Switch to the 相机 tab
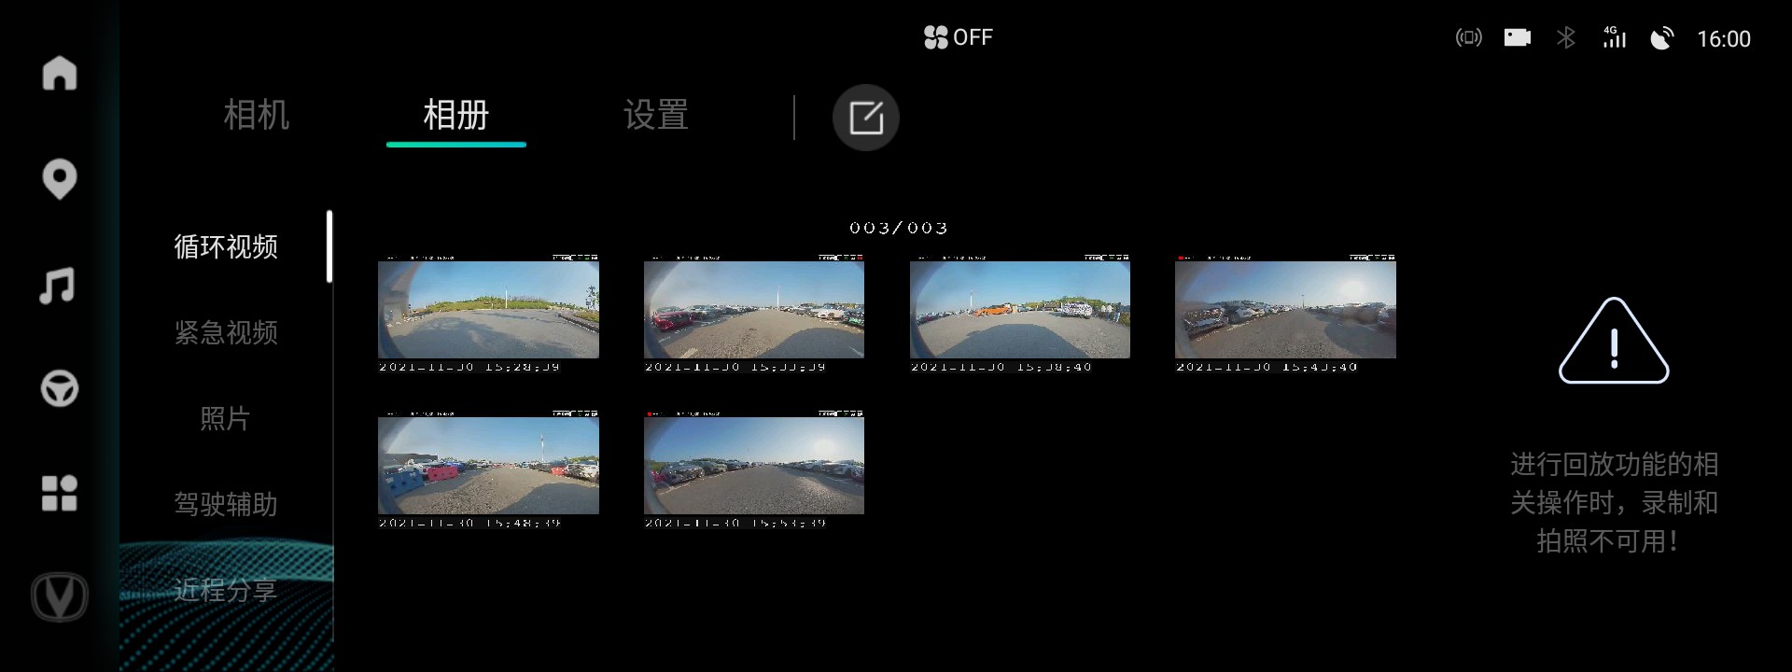This screenshot has height=672, width=1792. tap(257, 116)
